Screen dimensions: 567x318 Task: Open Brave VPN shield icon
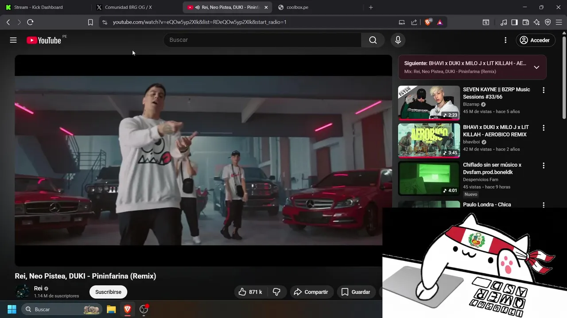[x=548, y=22]
